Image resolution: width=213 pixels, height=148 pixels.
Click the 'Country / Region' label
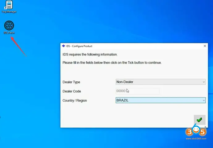[x=75, y=101]
